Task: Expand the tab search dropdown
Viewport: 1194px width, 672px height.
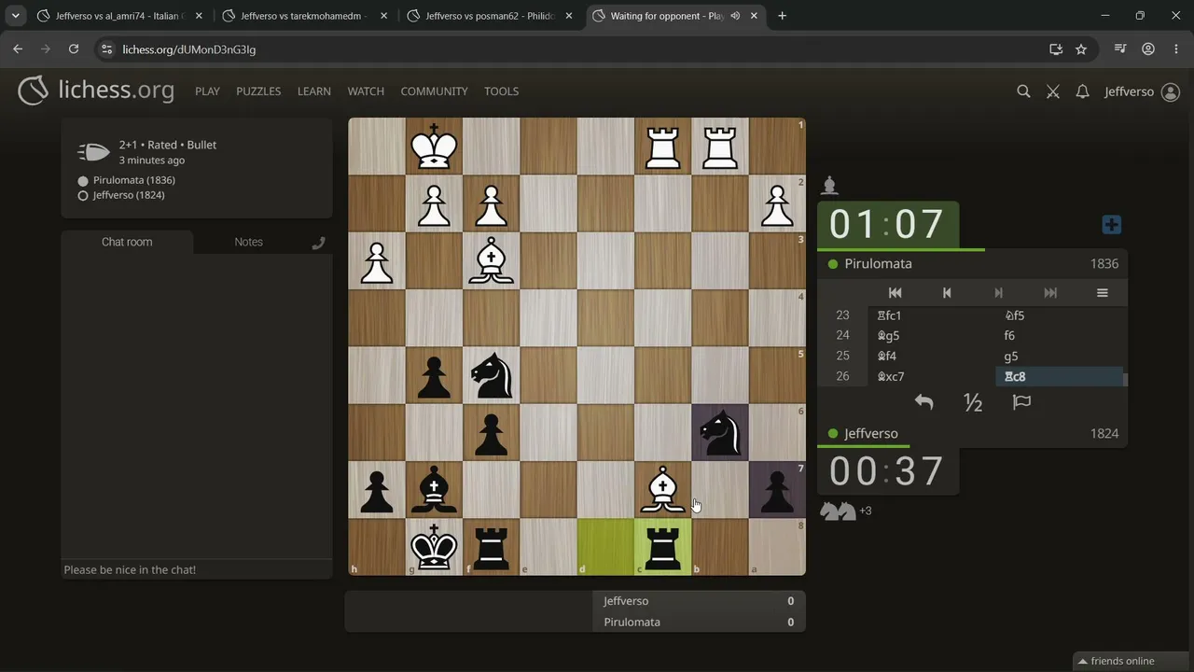Action: coord(16,16)
